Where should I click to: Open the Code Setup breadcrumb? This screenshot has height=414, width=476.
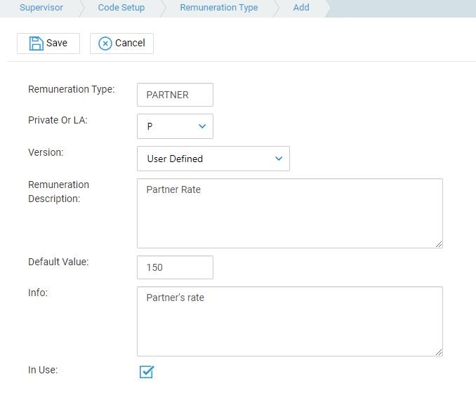click(x=121, y=8)
